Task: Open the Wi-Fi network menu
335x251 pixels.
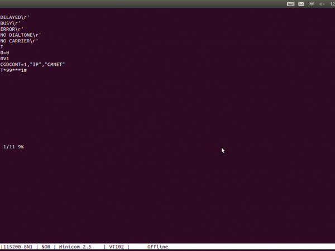Action: click(312, 4)
